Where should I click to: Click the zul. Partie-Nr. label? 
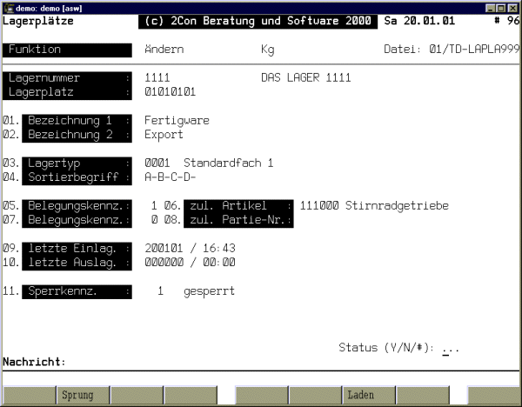(x=238, y=219)
